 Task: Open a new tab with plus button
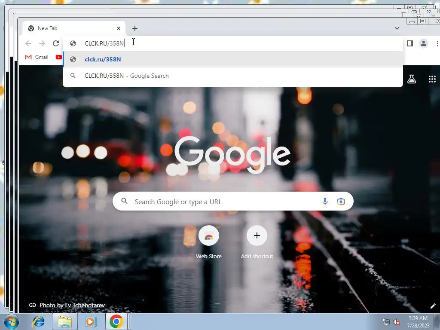tap(134, 28)
